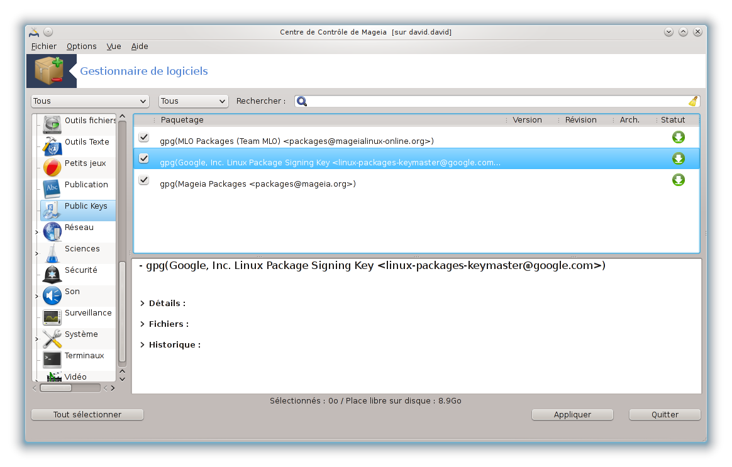Click in the Rechercher search field
The height and width of the screenshot is (467, 732).
tap(497, 101)
